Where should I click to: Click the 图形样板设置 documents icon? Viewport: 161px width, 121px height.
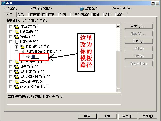click(x=16, y=42)
